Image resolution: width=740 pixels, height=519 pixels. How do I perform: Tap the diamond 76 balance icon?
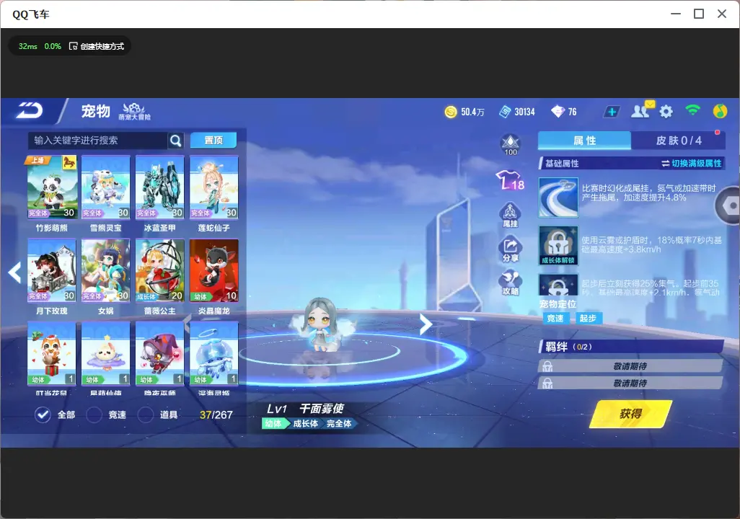(558, 112)
